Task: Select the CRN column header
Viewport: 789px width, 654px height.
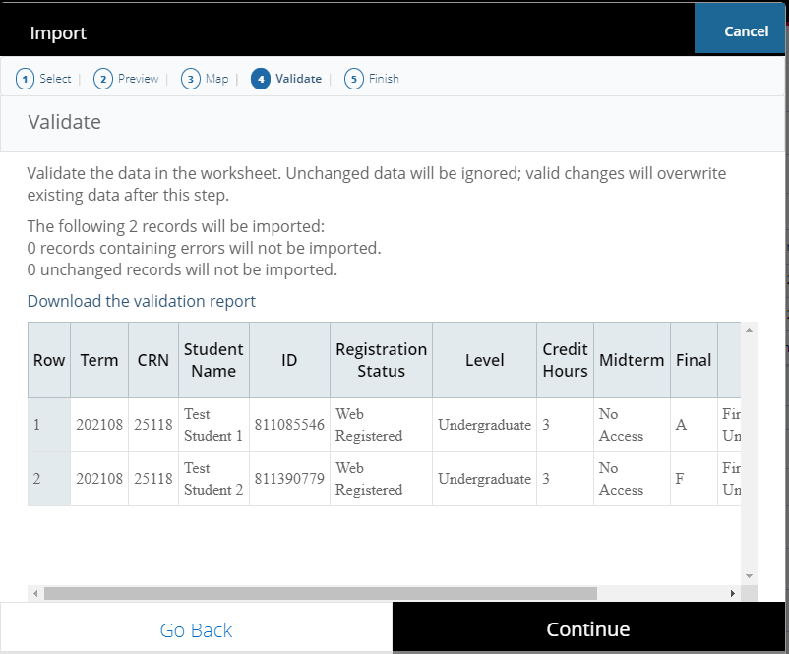Action: [152, 360]
